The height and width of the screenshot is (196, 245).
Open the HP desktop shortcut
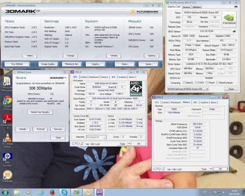click(x=7, y=160)
